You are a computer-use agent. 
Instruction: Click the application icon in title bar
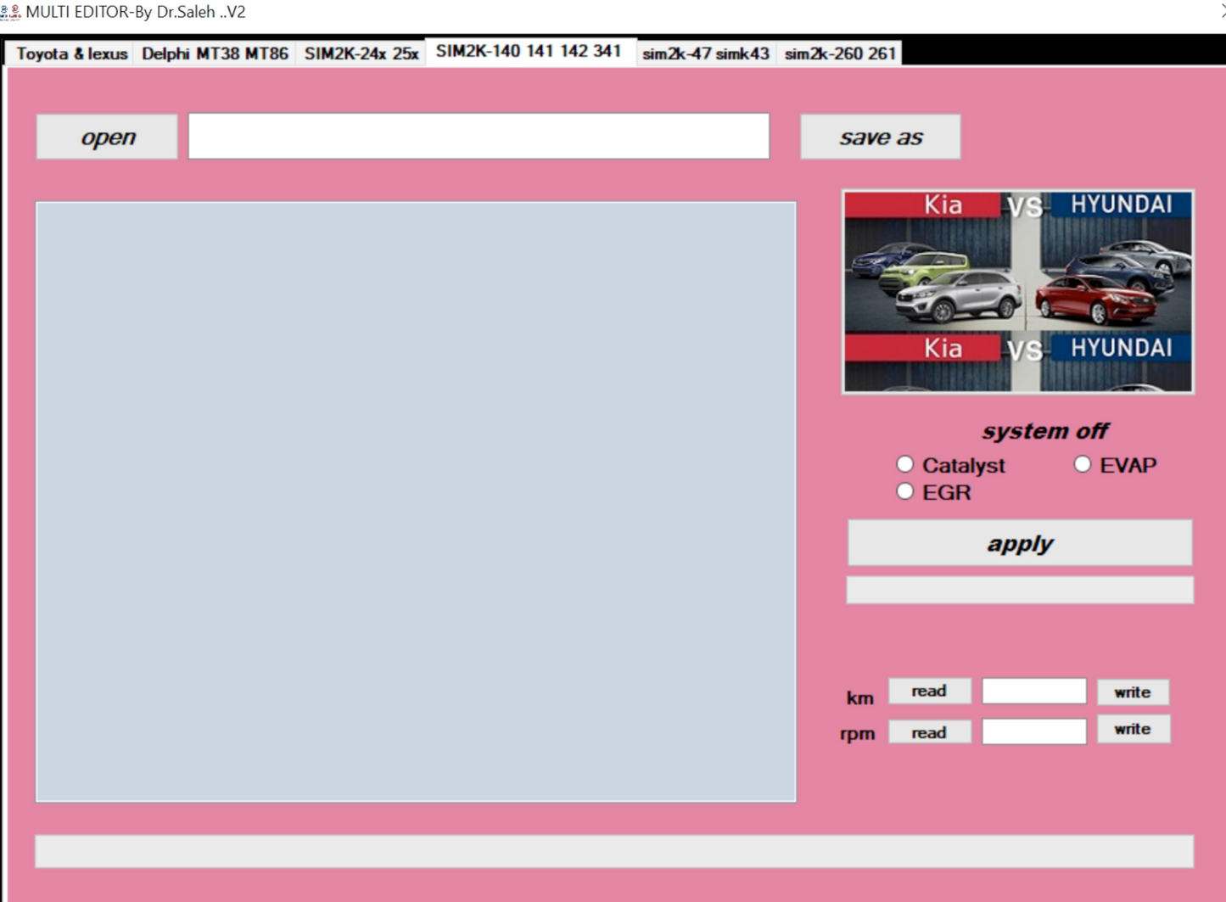[11, 11]
